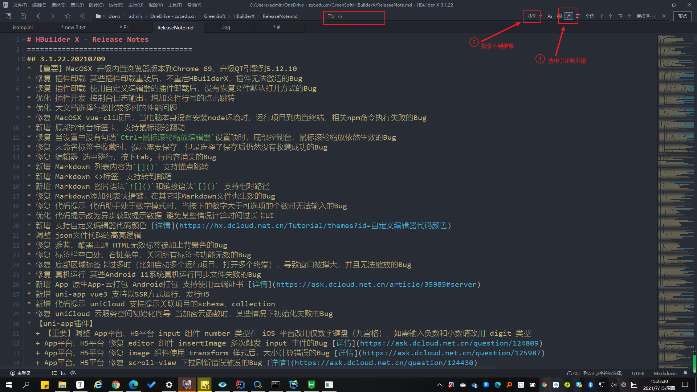Bookmark file with the star icon
Screen dimensions: 697x392
coord(68,16)
